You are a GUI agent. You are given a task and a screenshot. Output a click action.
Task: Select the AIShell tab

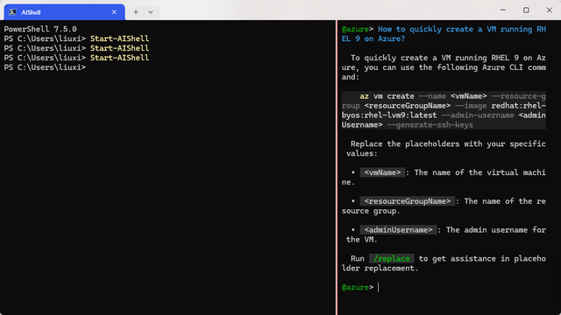pos(64,12)
